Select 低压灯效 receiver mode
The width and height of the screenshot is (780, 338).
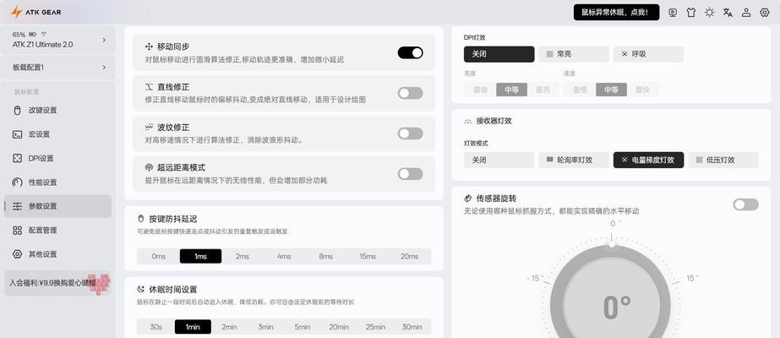[723, 160]
